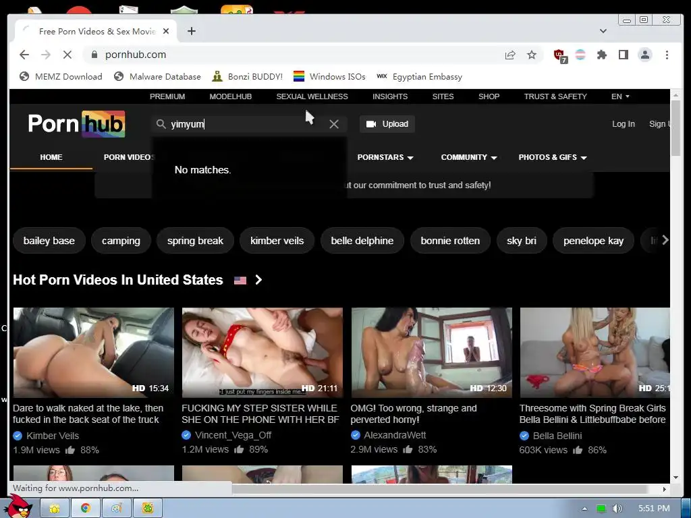Image resolution: width=691 pixels, height=518 pixels.
Task: Expand the EN language dropdown
Action: 621,96
